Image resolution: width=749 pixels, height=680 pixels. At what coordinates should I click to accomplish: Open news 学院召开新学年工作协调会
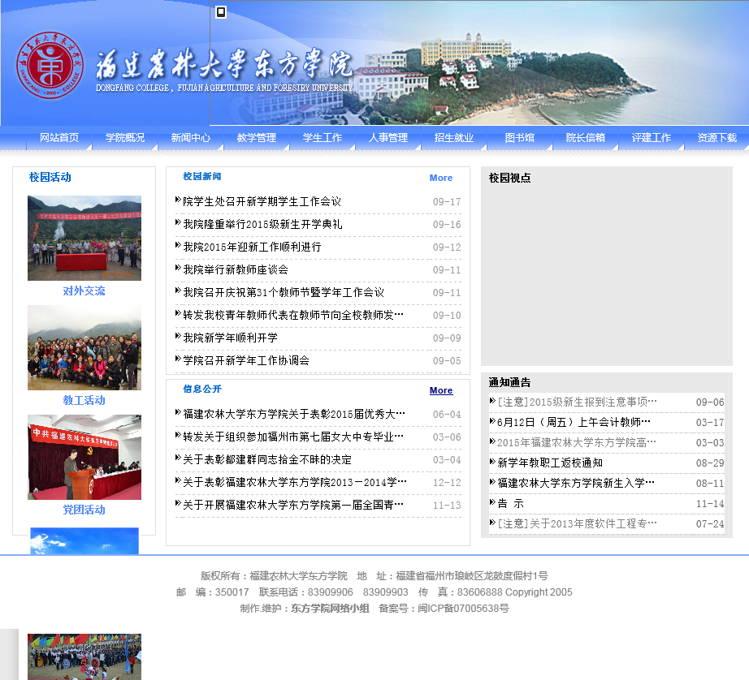click(x=246, y=360)
